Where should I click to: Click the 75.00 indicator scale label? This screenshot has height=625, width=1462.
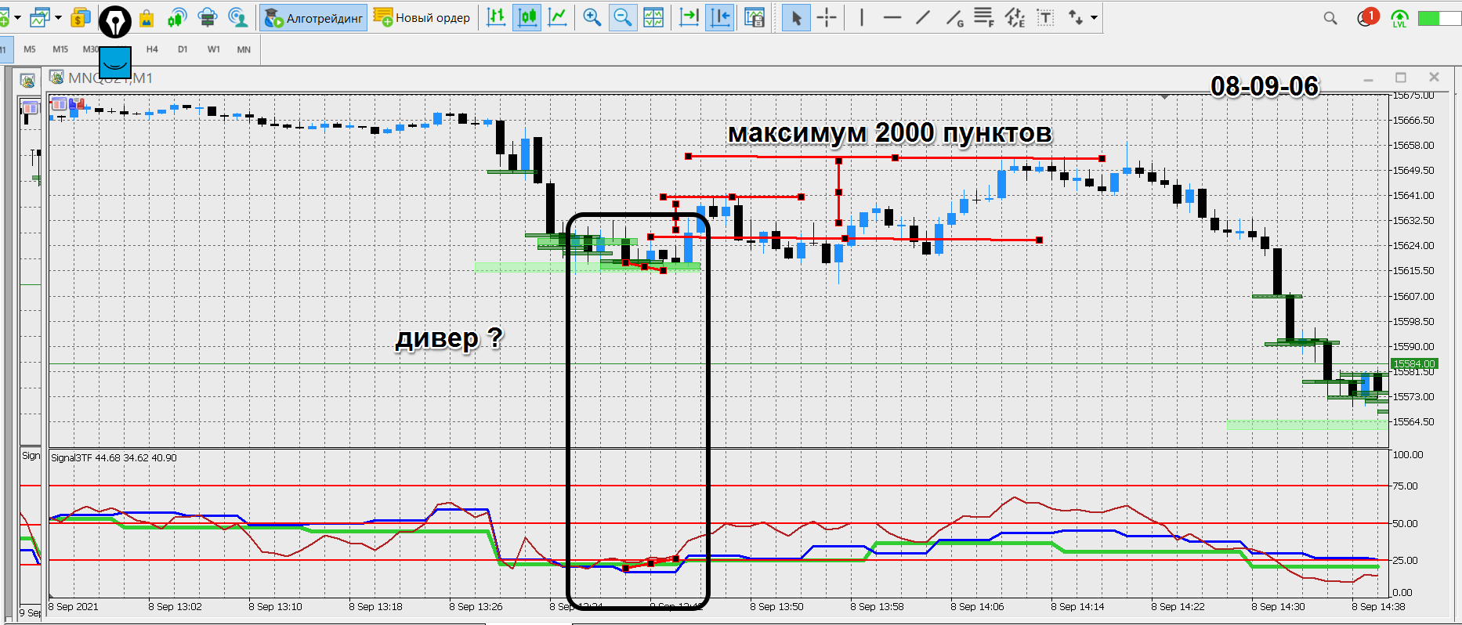[x=1406, y=486]
